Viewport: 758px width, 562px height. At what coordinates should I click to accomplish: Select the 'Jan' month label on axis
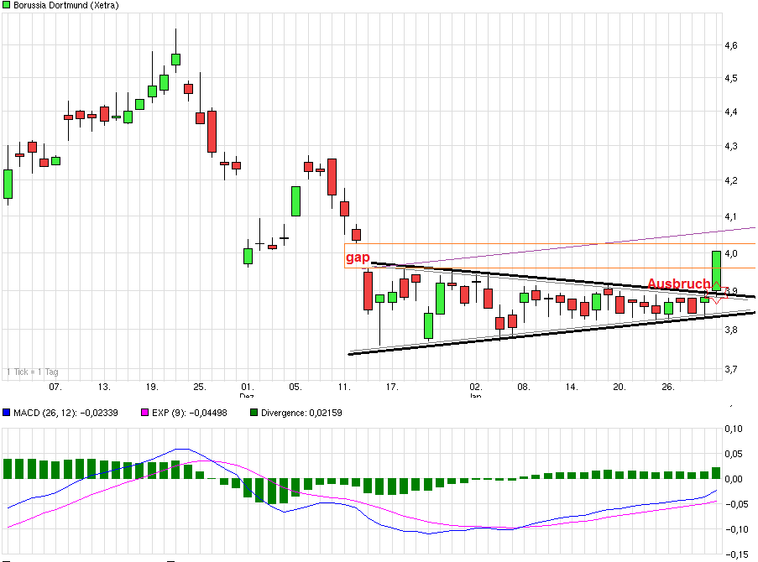click(x=474, y=395)
